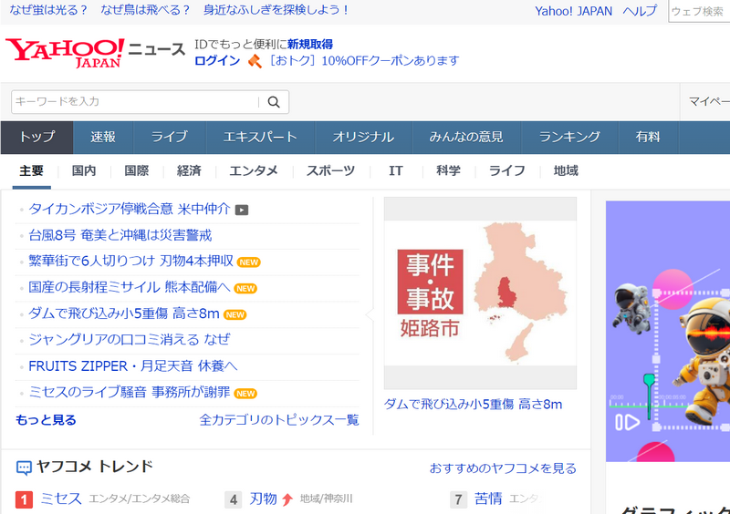Open ダムで飛び込み小5重傷 in the headline list
The image size is (730, 514).
pyautogui.click(x=124, y=314)
